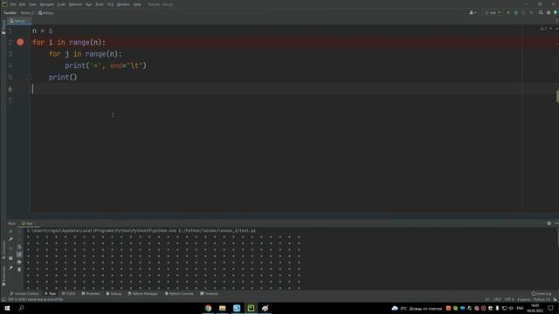The image size is (559, 314).
Task: Open the File menu
Action: click(13, 4)
